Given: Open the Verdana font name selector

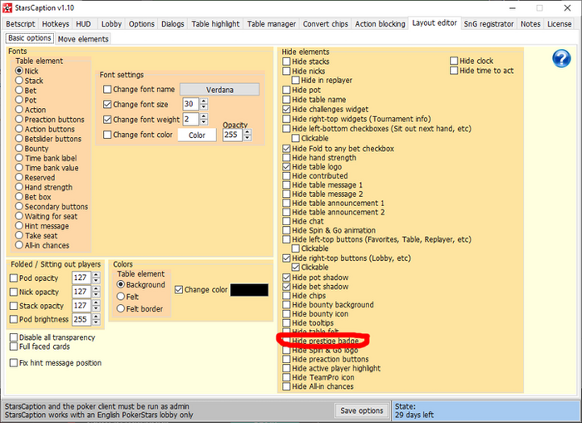Looking at the screenshot, I should (219, 90).
